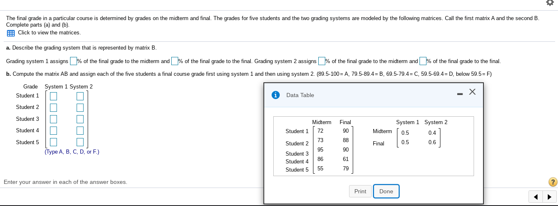Click 'Midterm' column header in data table
The height and width of the screenshot is (206, 558).
tap(322, 122)
